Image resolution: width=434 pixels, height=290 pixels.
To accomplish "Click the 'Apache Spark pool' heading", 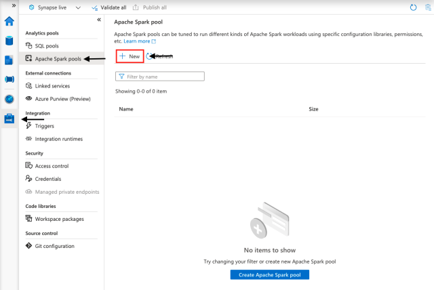I will point(138,22).
